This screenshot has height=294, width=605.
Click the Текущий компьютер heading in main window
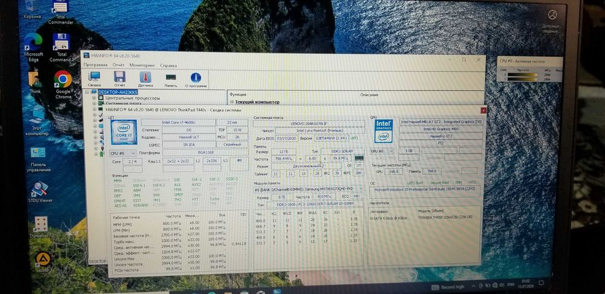click(x=257, y=102)
